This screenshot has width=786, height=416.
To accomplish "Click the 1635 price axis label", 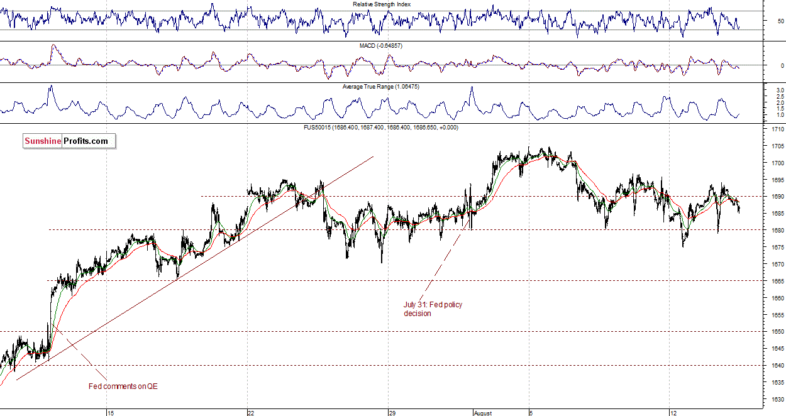I will [x=777, y=382].
